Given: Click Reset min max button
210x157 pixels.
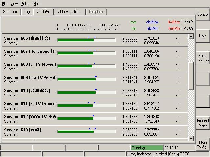Looking at the screenshot, I should (203, 58).
